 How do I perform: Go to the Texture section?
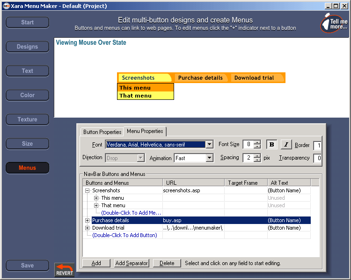28,119
